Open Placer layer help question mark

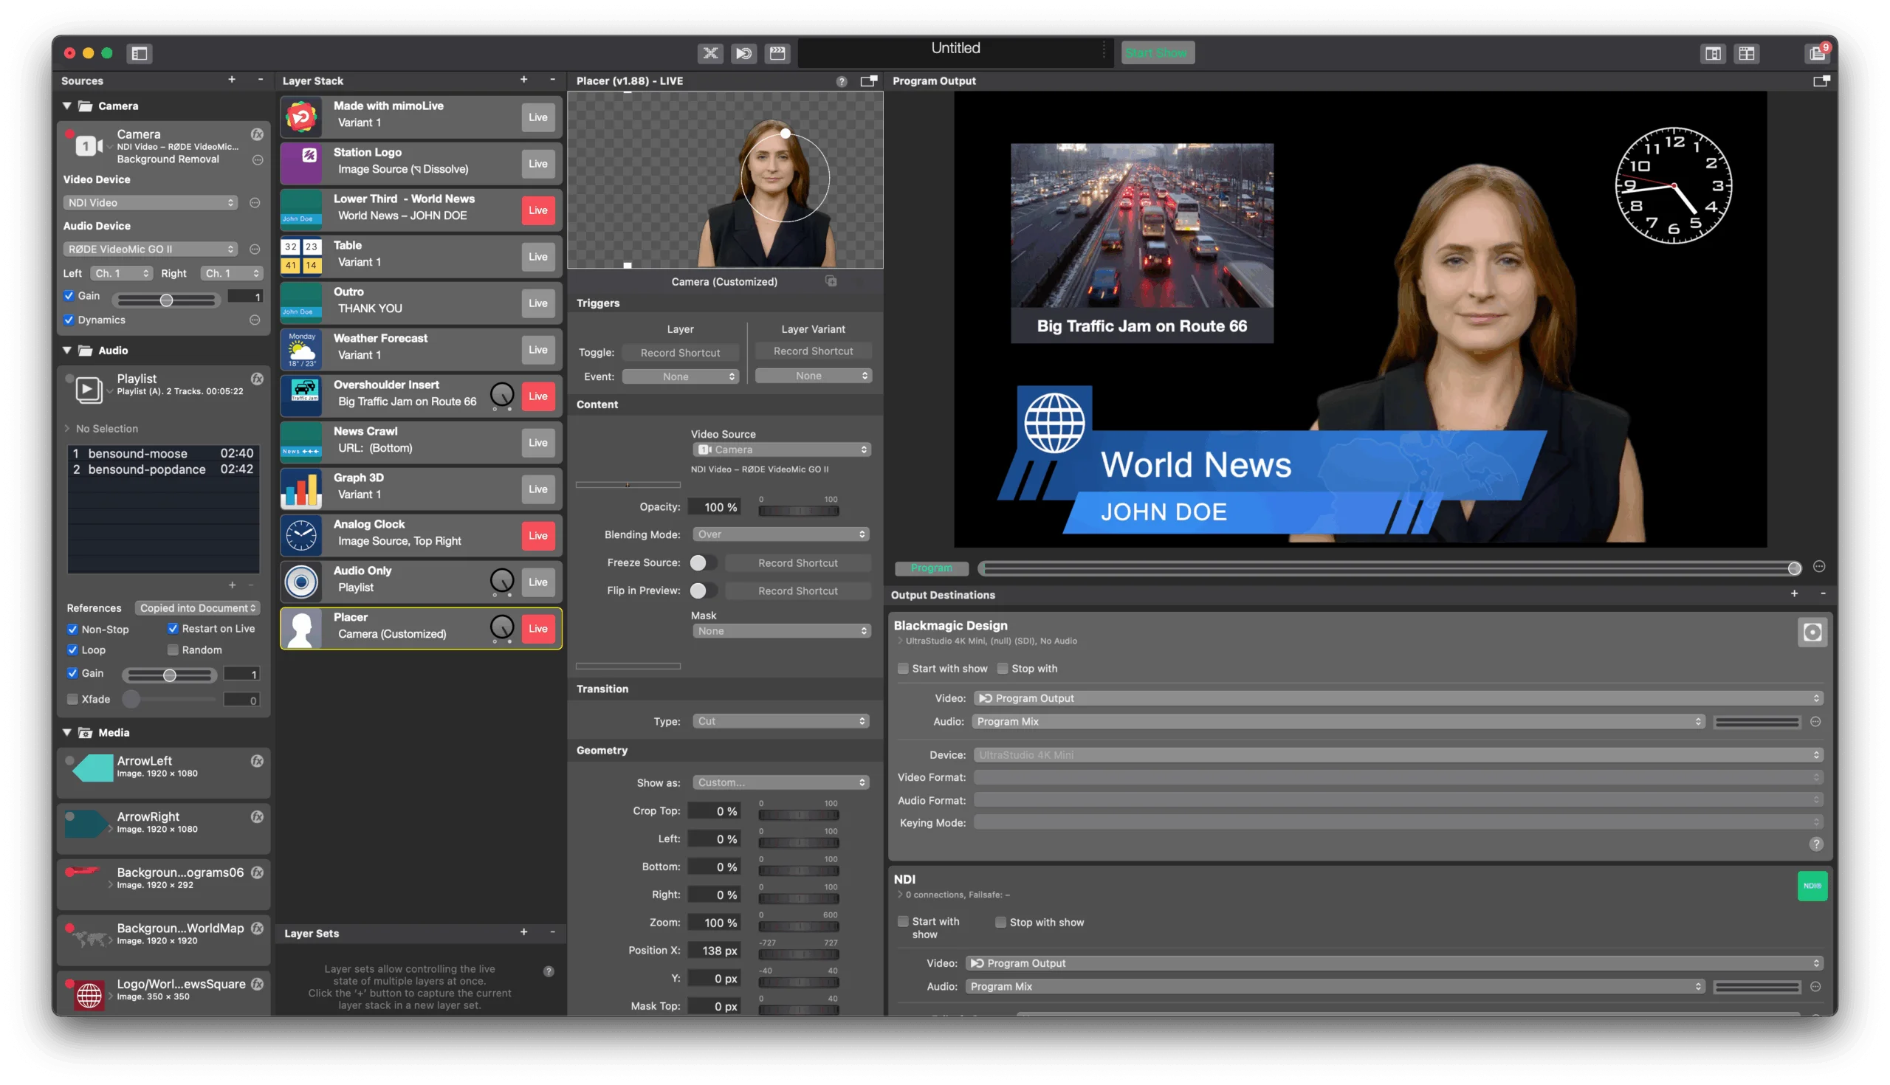842,81
